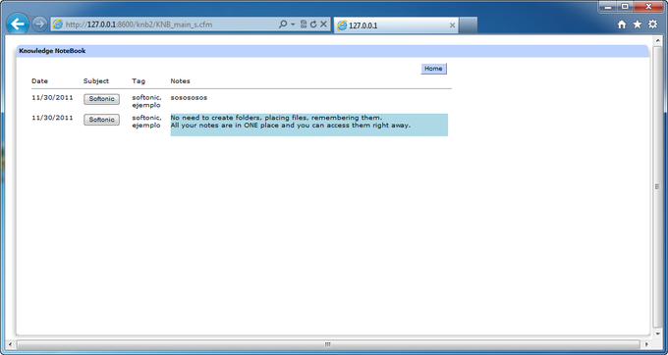Click the browser Forward arrow button

tap(39, 25)
